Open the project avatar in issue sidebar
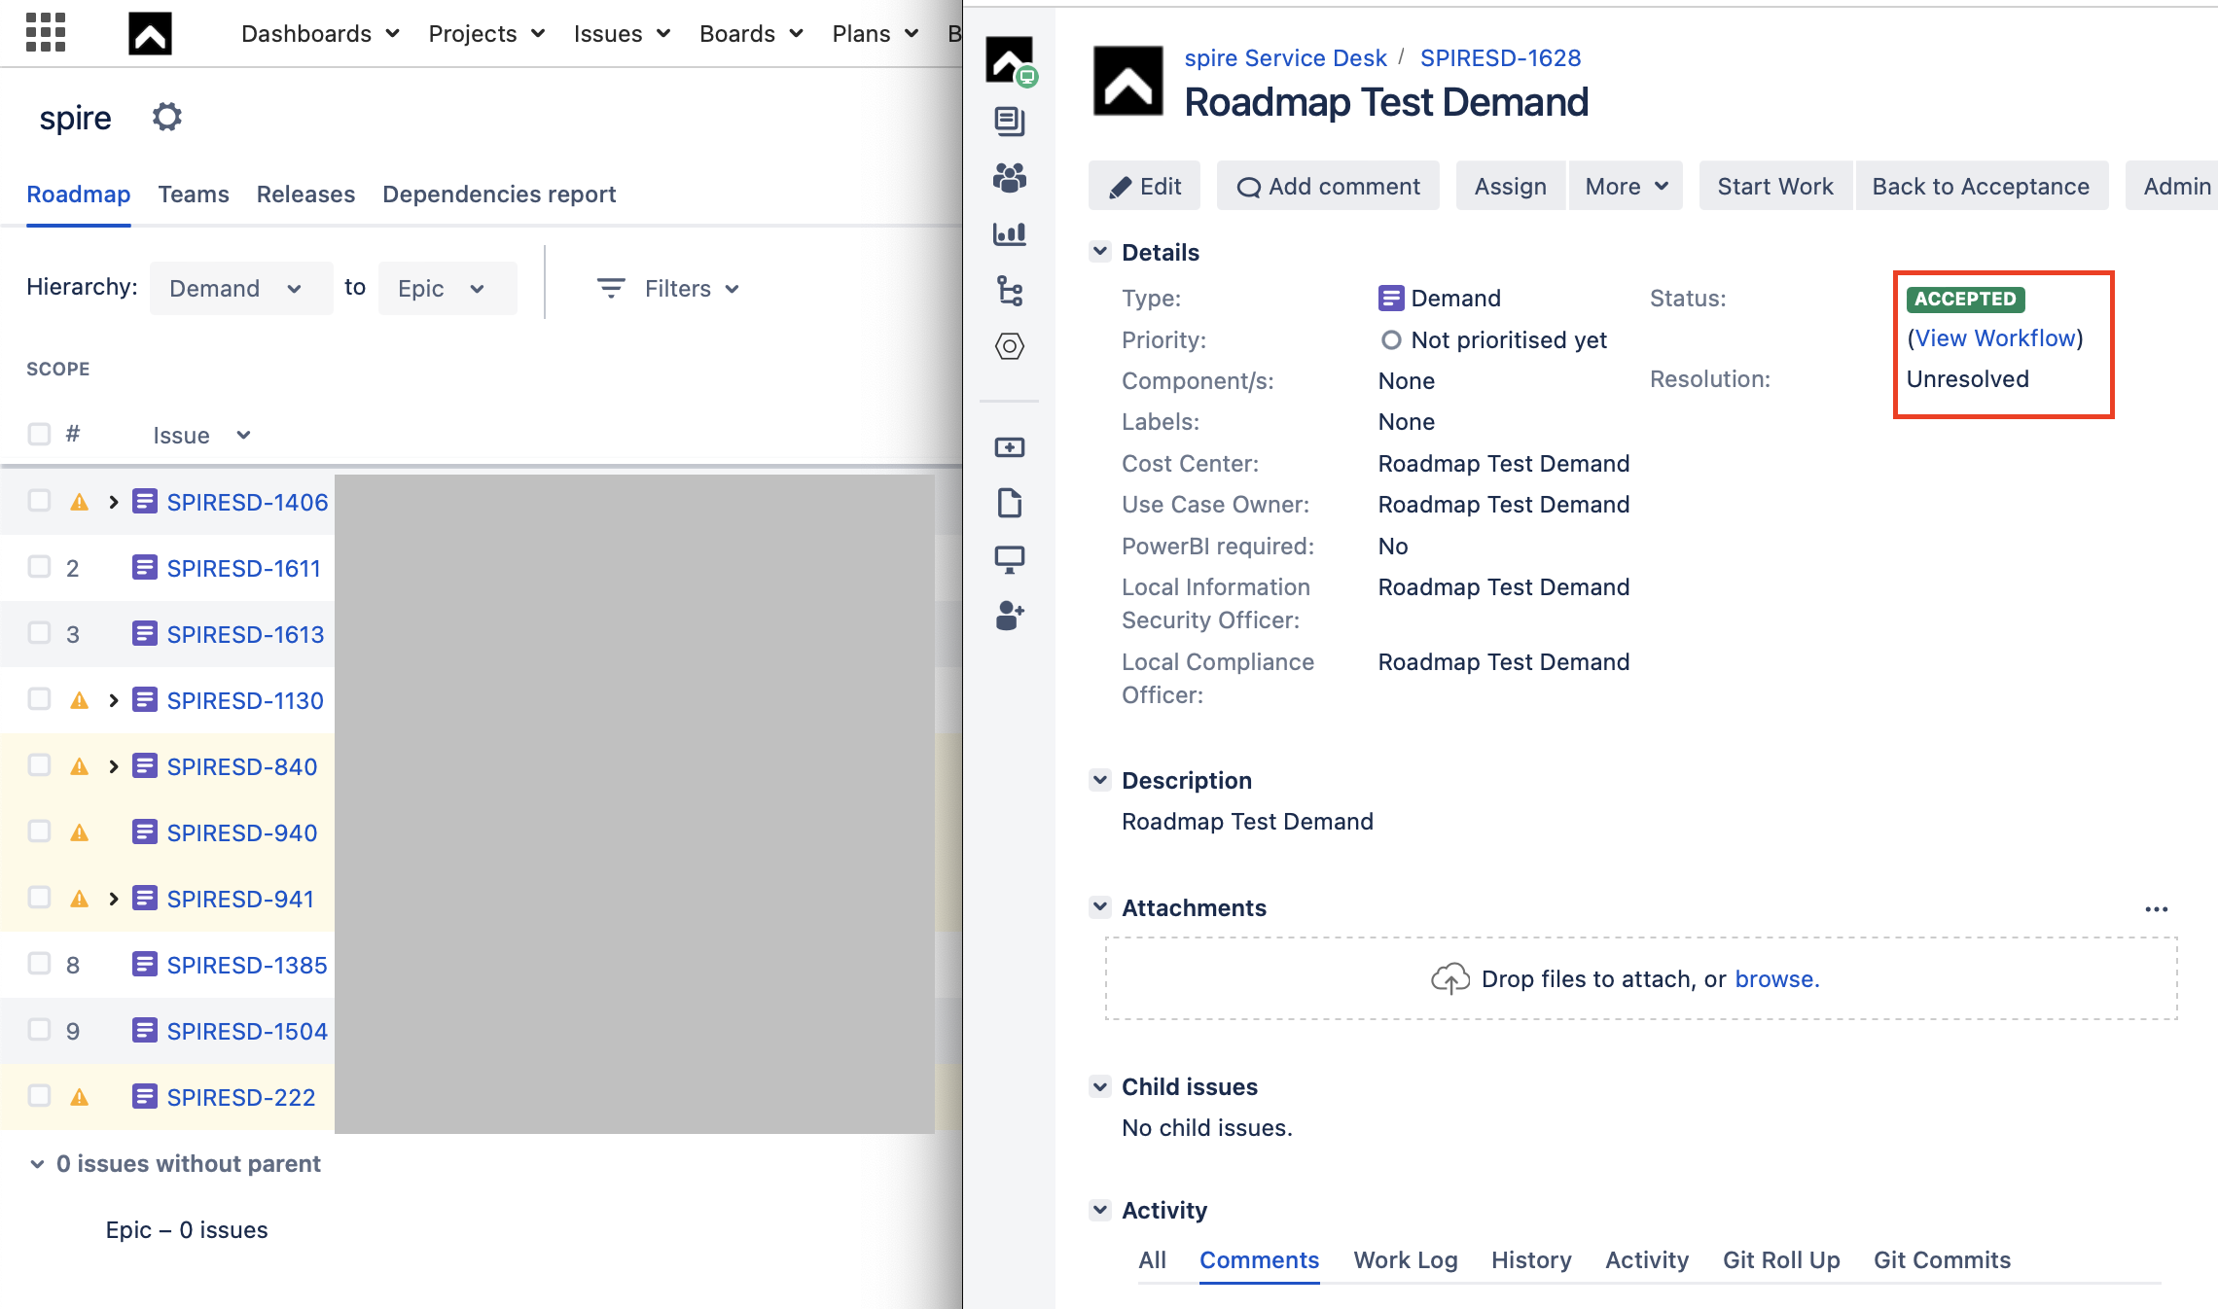 click(x=1010, y=60)
